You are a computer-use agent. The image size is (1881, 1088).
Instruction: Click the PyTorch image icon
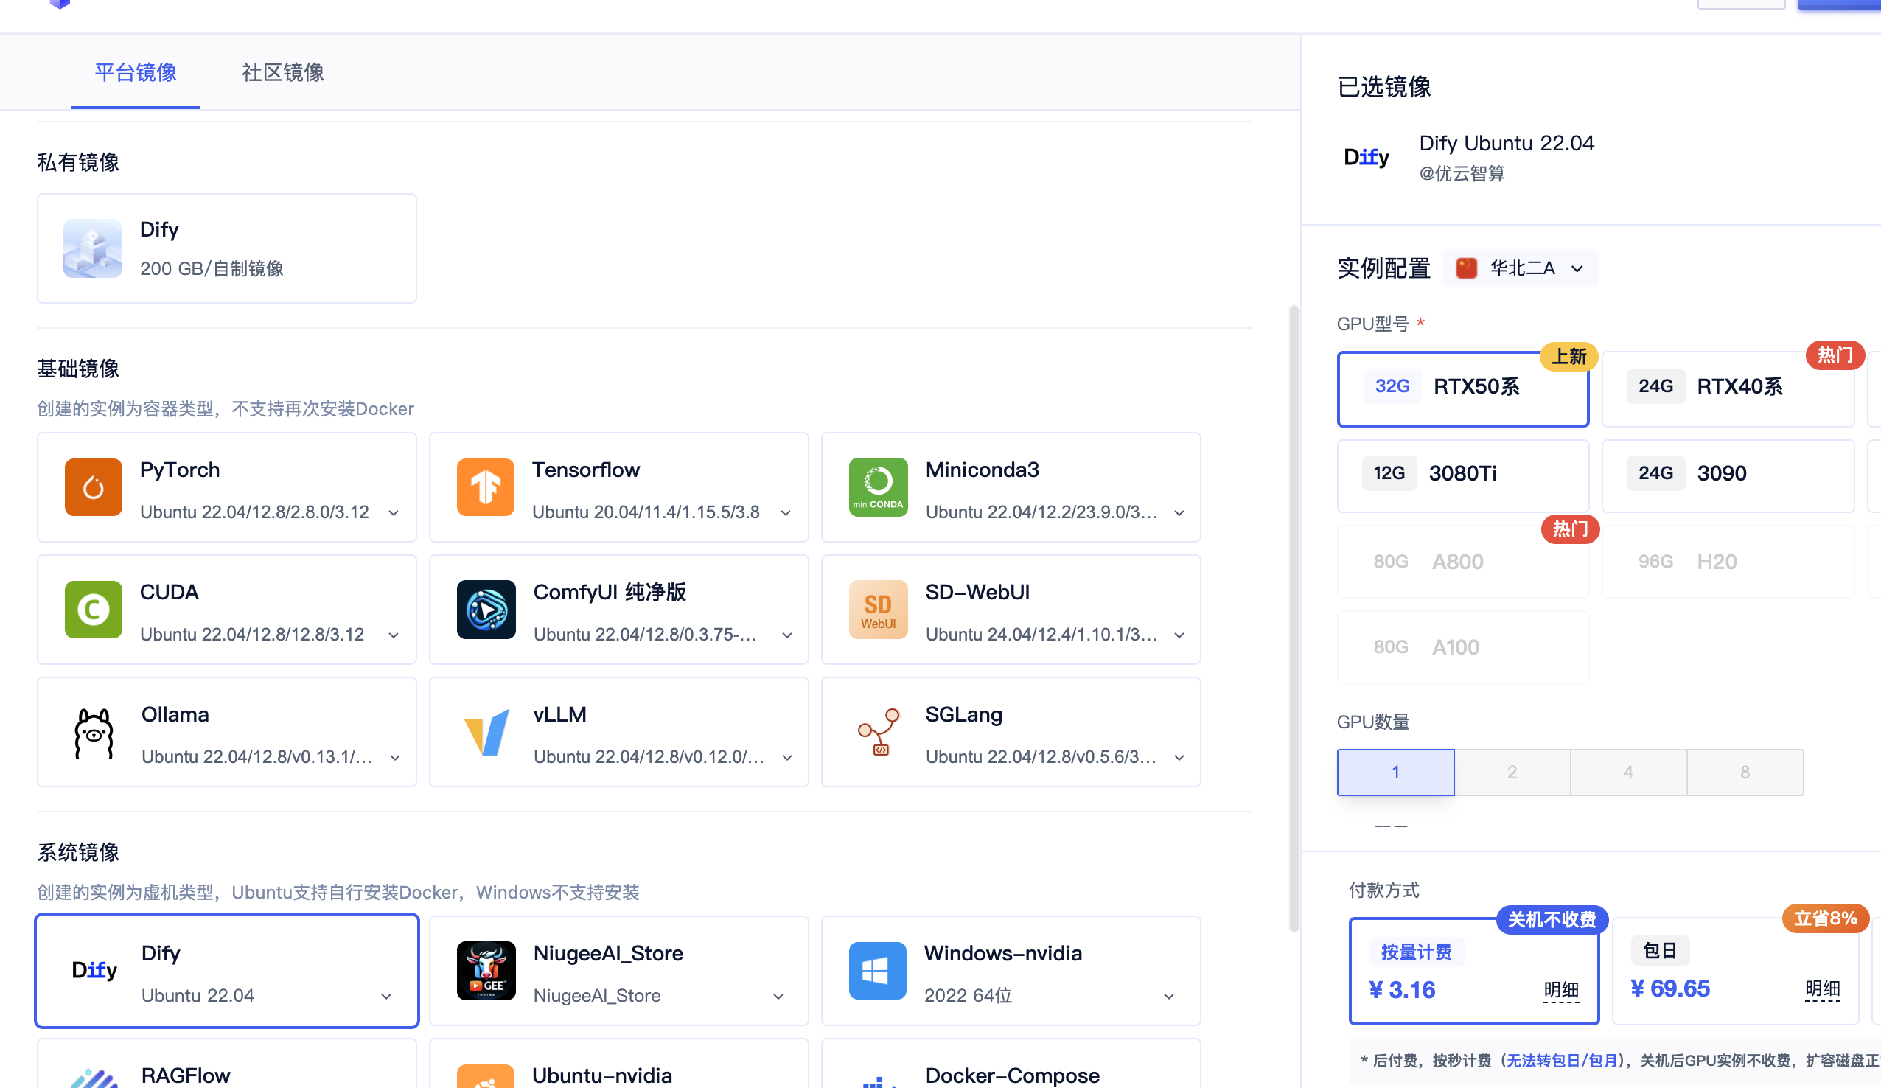coord(94,488)
